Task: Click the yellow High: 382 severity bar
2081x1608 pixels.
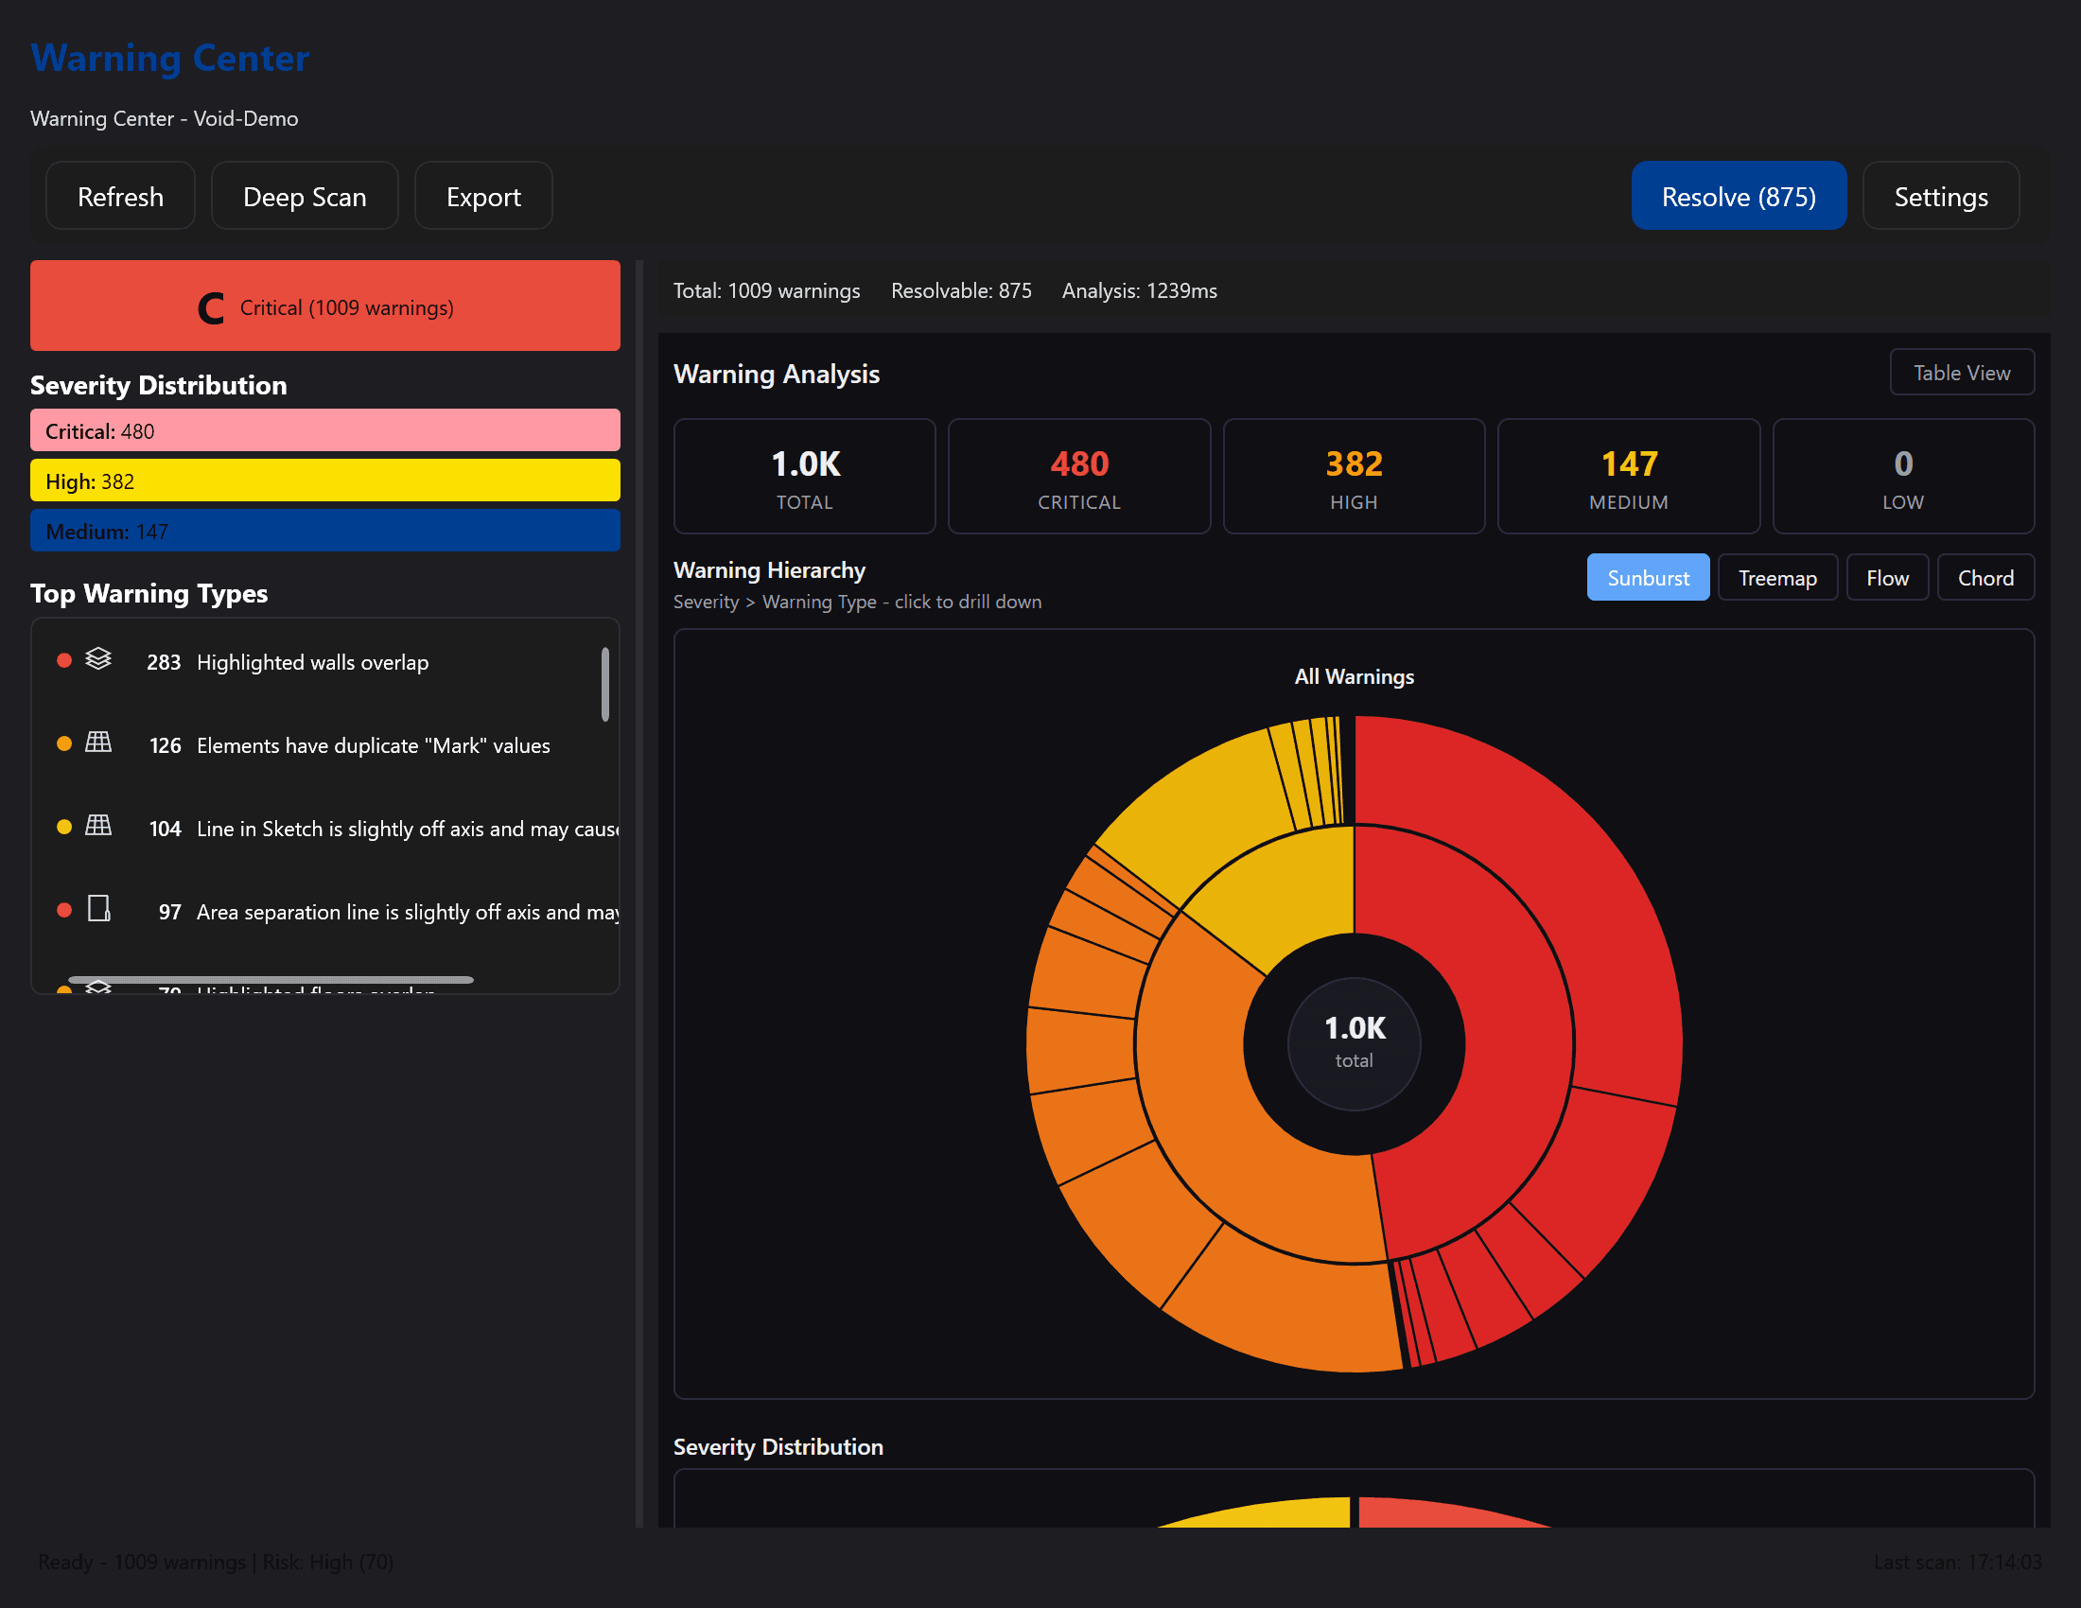Action: click(324, 481)
